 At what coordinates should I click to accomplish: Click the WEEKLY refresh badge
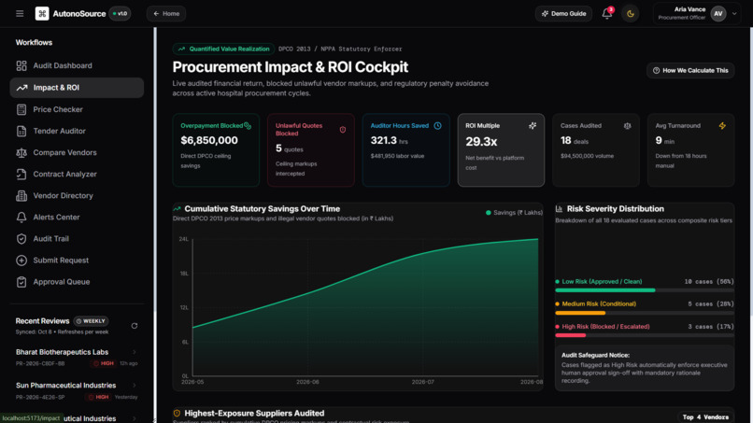[x=91, y=321]
